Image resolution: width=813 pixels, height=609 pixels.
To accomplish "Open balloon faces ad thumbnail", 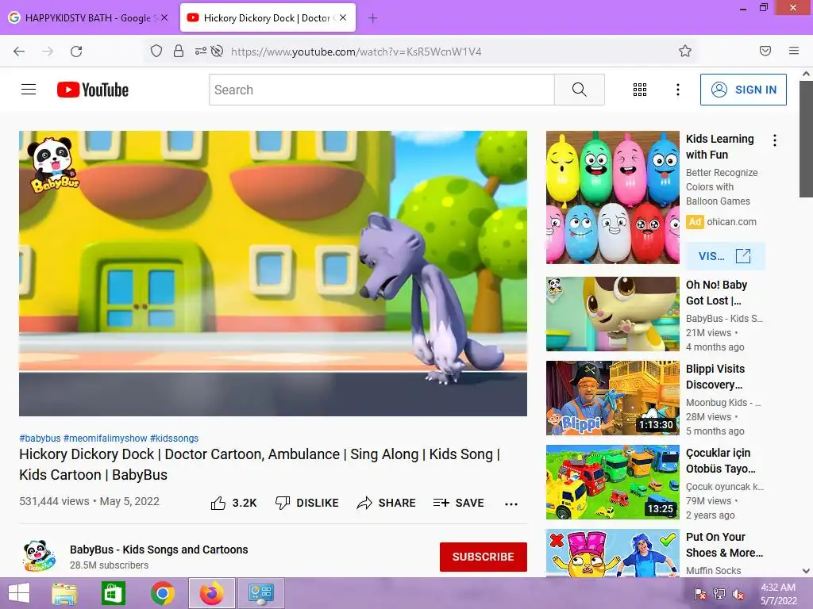I will click(612, 197).
